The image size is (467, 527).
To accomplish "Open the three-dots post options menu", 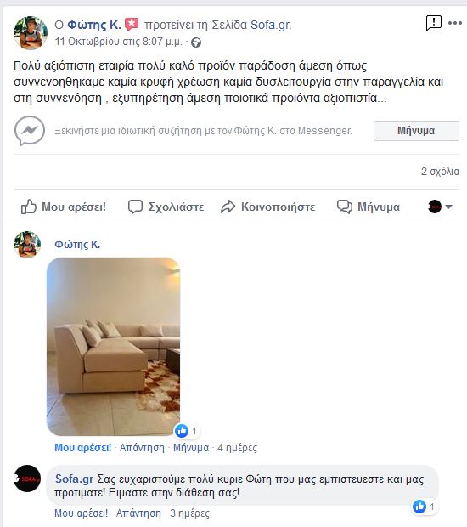I will click(x=455, y=23).
